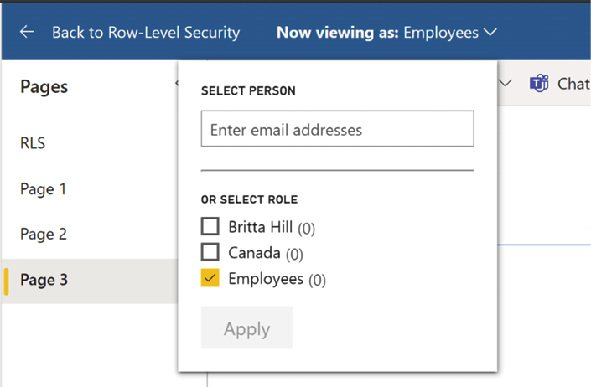This screenshot has height=387, width=591.
Task: Click Back to Row-Level Security link
Action: click(146, 33)
